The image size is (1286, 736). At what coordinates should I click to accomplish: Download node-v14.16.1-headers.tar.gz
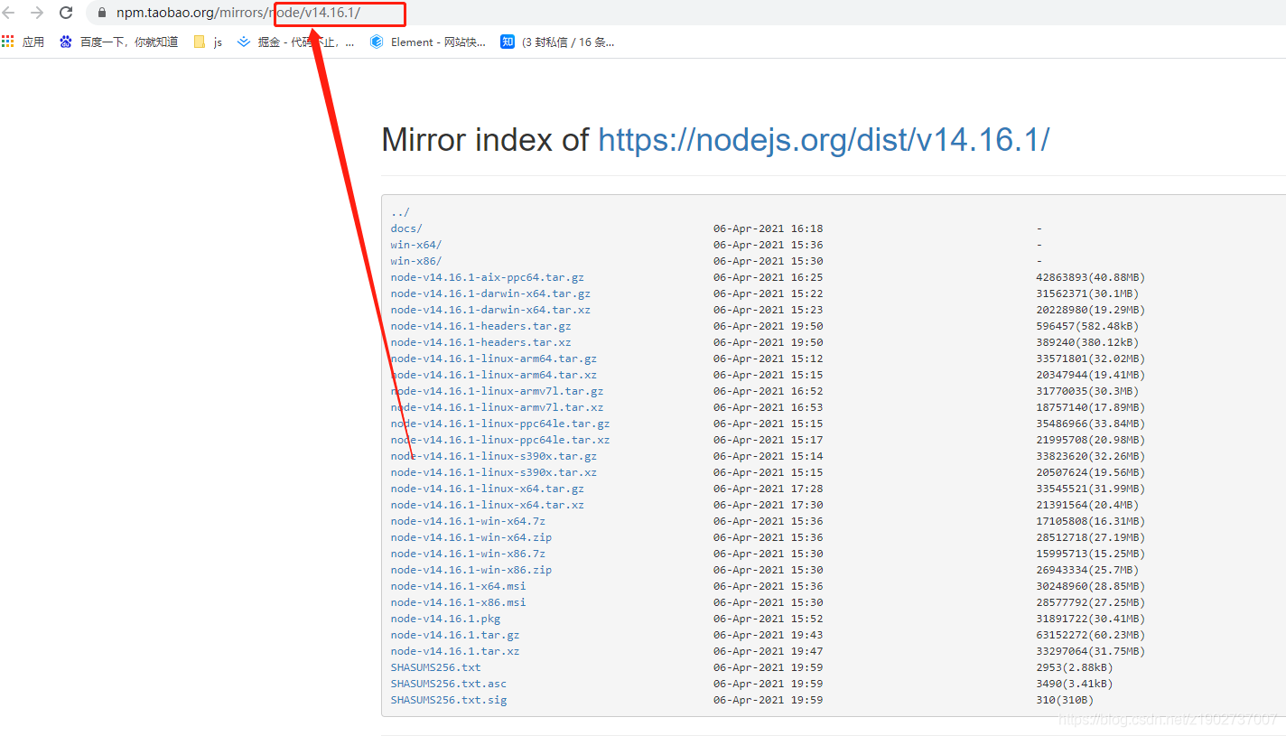click(481, 326)
